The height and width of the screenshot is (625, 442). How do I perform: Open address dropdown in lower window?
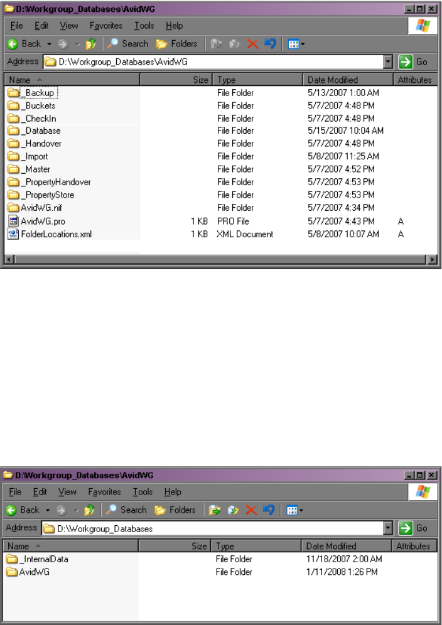point(388,528)
